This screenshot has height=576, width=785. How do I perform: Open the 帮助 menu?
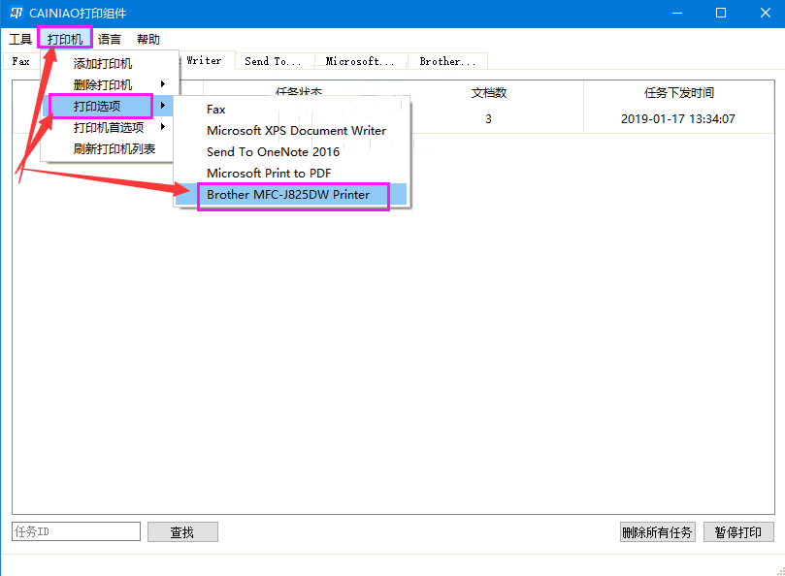click(148, 40)
